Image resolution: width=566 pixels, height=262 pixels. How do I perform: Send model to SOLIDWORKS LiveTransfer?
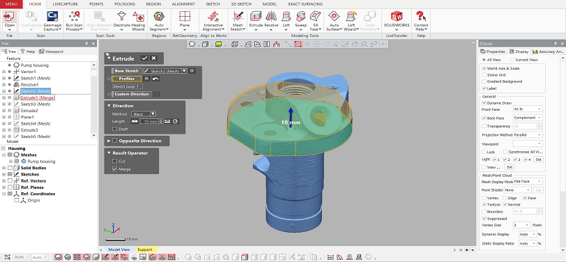pos(397,22)
